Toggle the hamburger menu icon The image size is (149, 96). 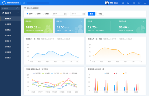coord(24,3)
